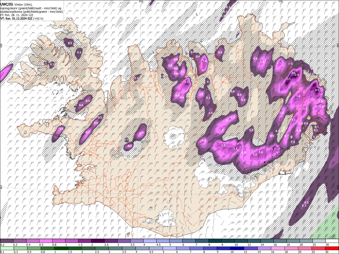The image size is (339, 254).
Task: Click the bright pink 0.5 swatch in the upper legend row
Action: click(46, 241)
